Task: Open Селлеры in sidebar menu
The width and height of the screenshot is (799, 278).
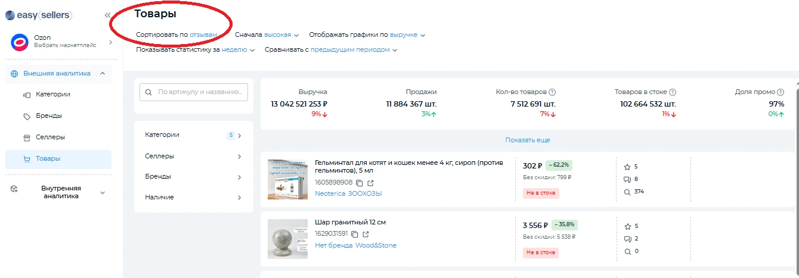Action: point(50,138)
